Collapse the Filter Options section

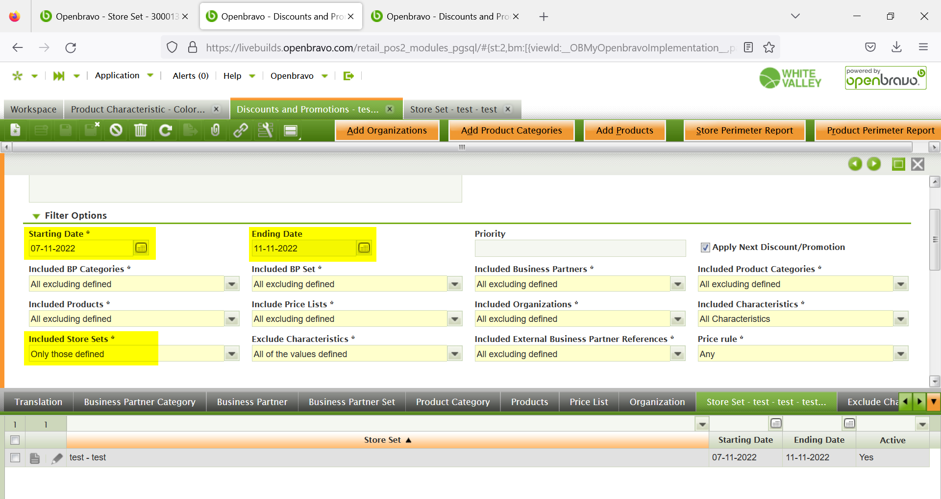[36, 216]
